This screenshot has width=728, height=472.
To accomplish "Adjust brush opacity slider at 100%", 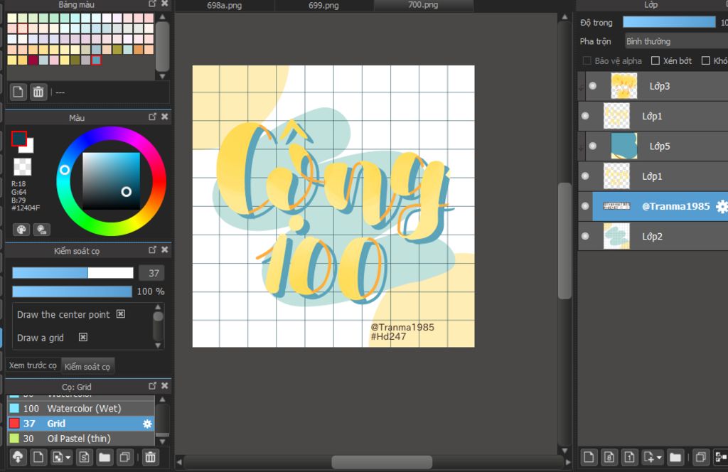I will 72,291.
